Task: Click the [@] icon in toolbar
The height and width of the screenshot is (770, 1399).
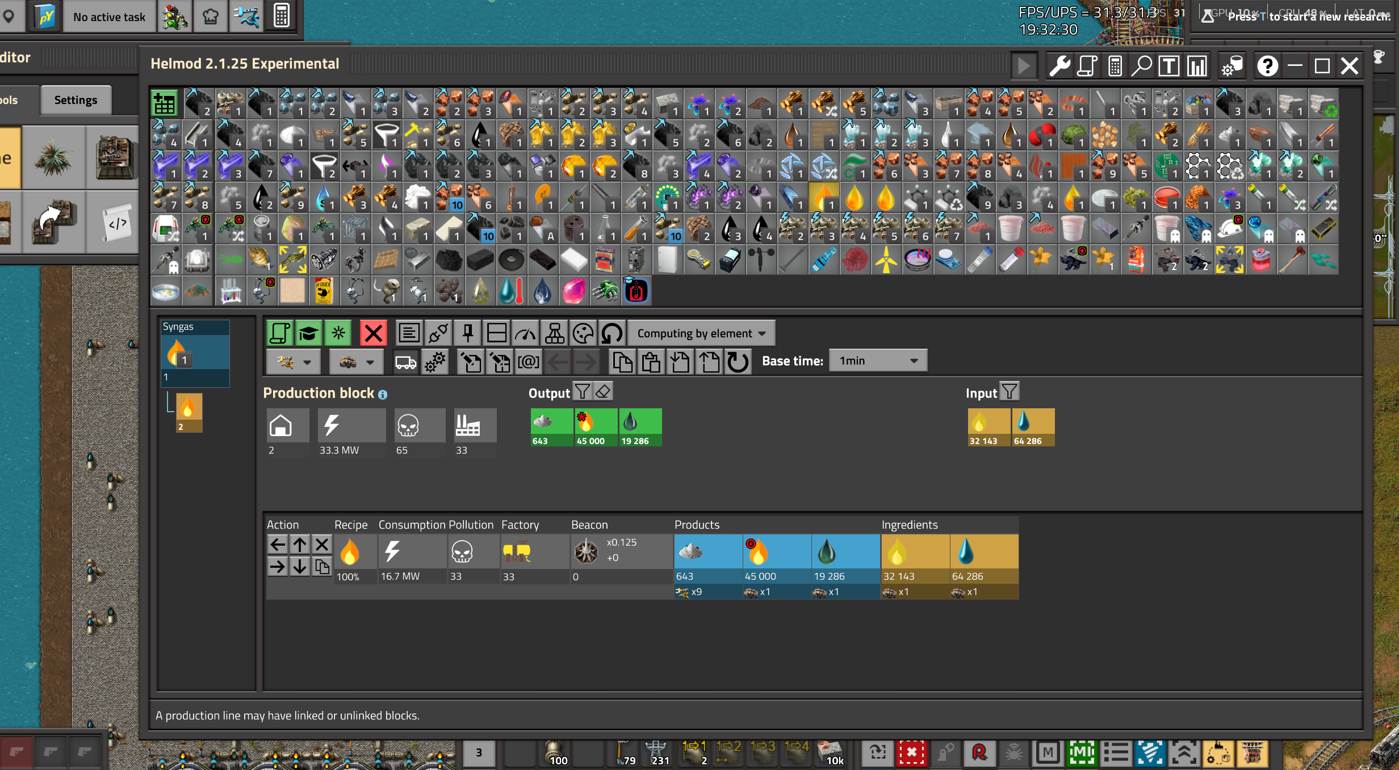Action: click(x=529, y=362)
